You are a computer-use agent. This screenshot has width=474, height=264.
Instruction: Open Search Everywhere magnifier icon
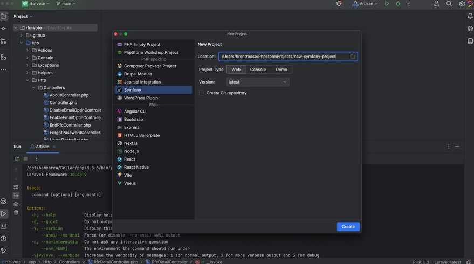[449, 4]
